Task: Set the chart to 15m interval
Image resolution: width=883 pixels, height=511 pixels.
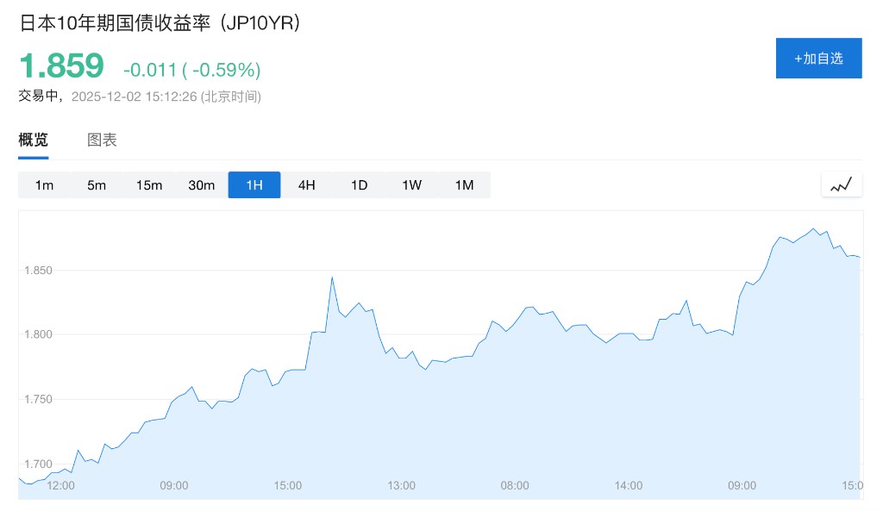Action: tap(149, 185)
